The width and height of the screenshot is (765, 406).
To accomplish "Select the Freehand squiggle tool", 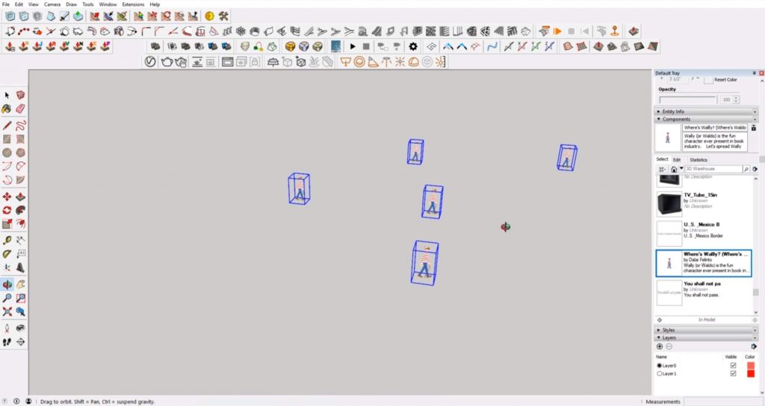I will click(20, 126).
